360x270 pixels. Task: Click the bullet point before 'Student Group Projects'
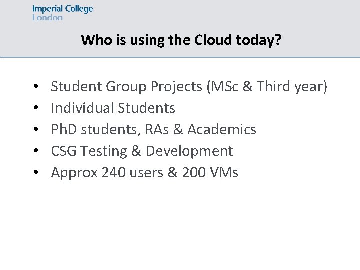click(36, 86)
